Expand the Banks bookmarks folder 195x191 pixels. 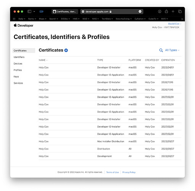tap(32, 19)
